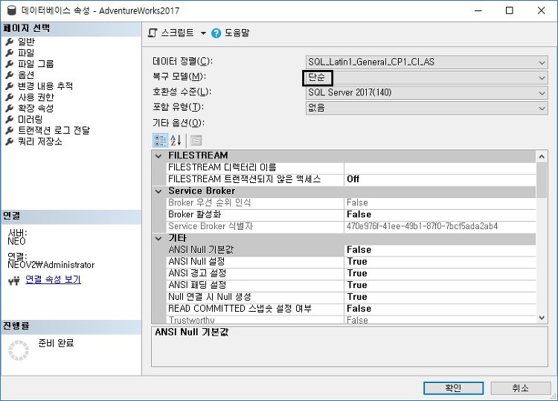This screenshot has height=401, width=558.
Task: Open the 파일 page
Action: coord(26,53)
